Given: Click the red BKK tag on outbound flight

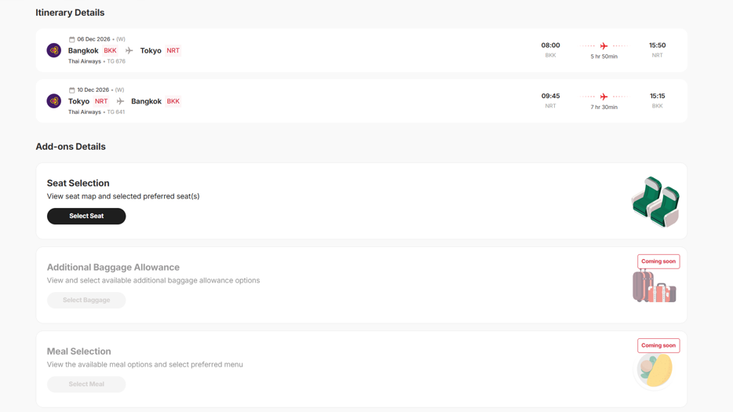Looking at the screenshot, I should click(x=111, y=50).
